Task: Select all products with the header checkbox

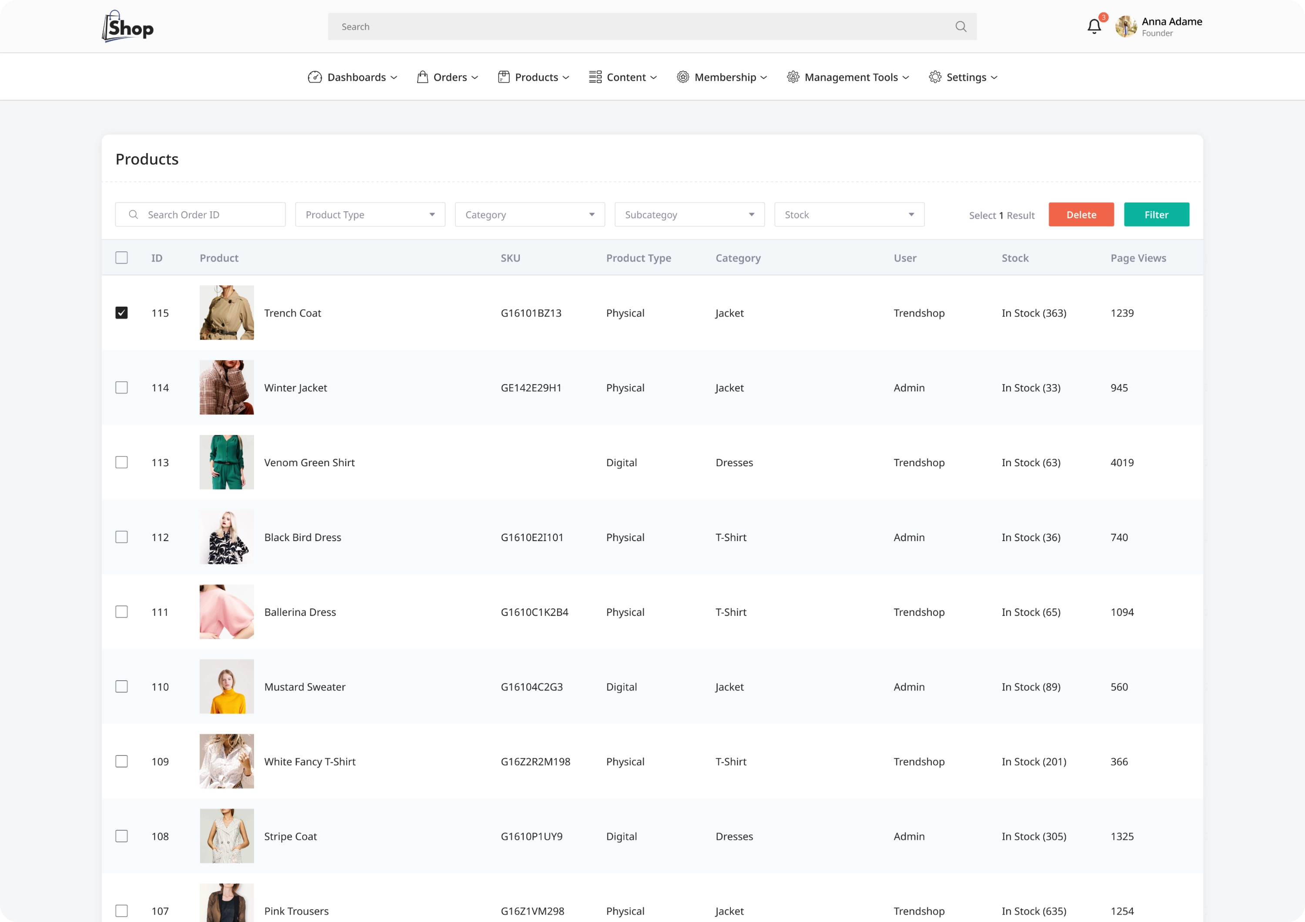Action: [x=122, y=257]
